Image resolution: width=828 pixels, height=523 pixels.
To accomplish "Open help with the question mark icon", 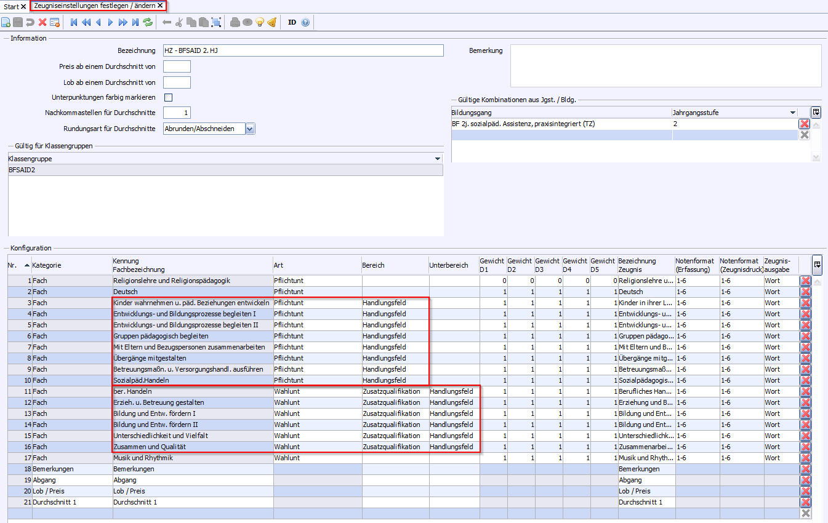I will pyautogui.click(x=305, y=22).
